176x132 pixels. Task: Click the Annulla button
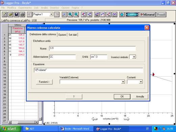click(140, 97)
